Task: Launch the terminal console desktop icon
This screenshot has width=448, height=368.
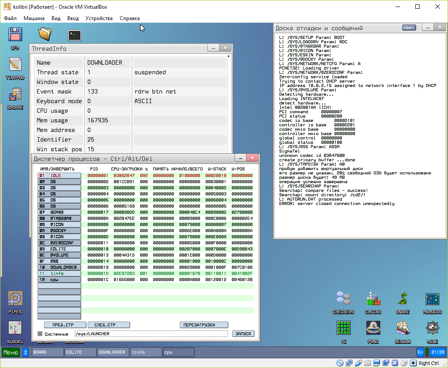Action: coord(75,35)
